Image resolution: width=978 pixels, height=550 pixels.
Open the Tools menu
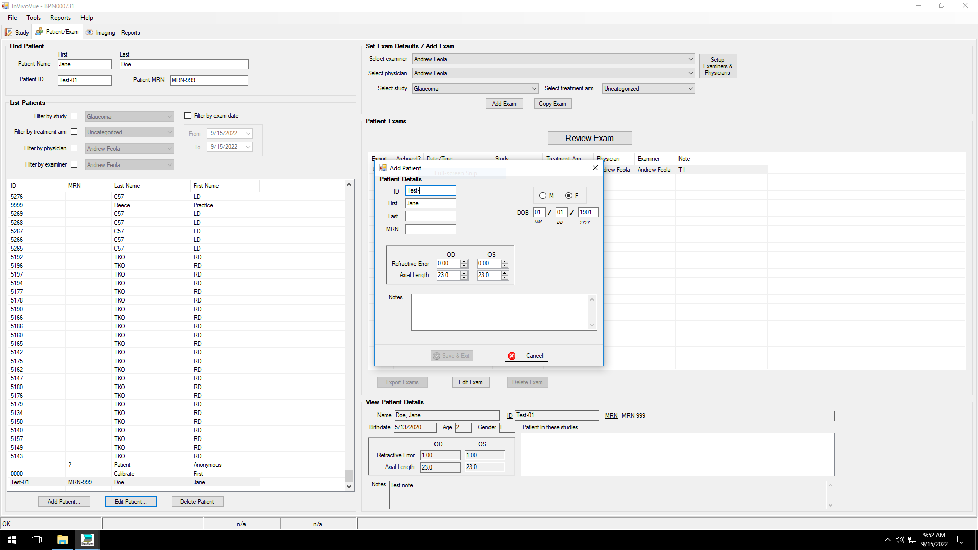point(34,18)
